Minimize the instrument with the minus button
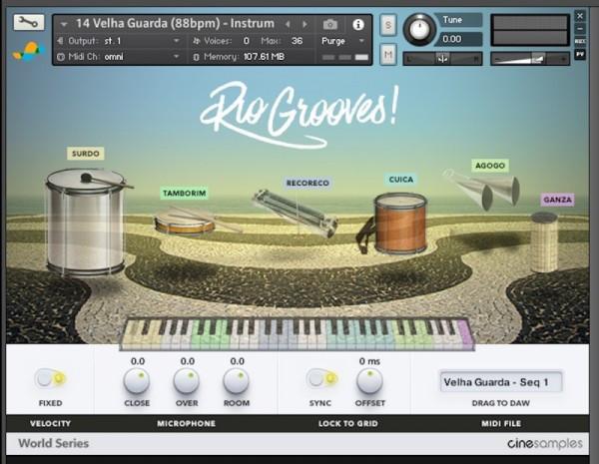The height and width of the screenshot is (464, 599). pos(580,29)
